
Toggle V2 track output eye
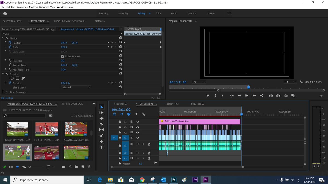(x=138, y=132)
